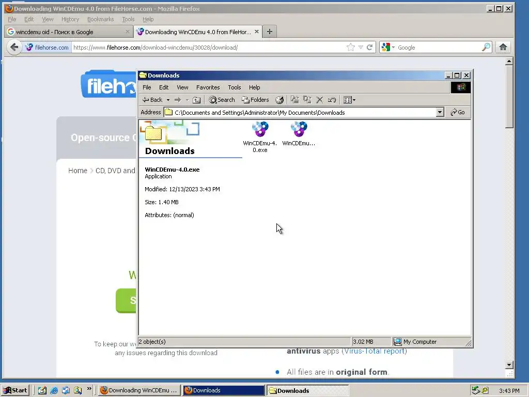Expand the quick launch chevron on taskbar
This screenshot has width=529, height=397.
tap(89, 389)
